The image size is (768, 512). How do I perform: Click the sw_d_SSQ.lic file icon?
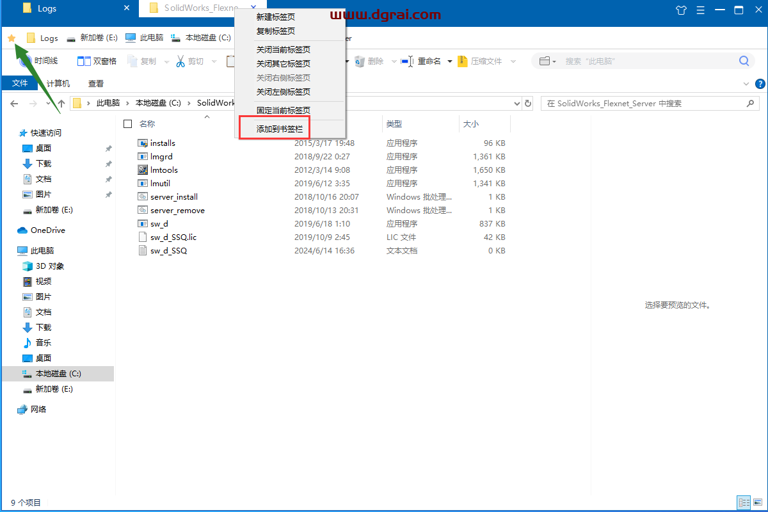143,237
